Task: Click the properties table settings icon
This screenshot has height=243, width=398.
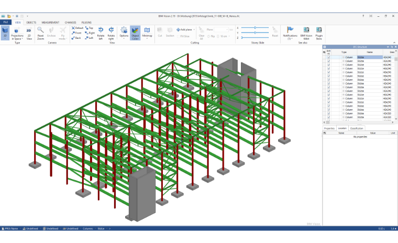Action: click(x=325, y=133)
